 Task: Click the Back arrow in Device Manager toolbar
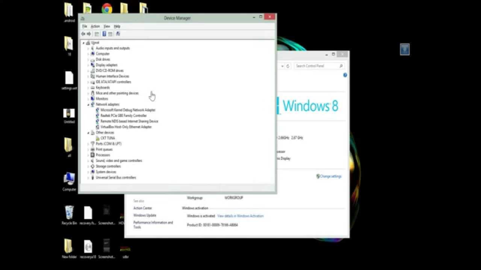(83, 34)
